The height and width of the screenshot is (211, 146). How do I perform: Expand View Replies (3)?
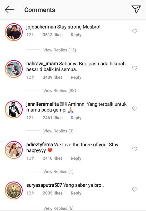coord(58,131)
